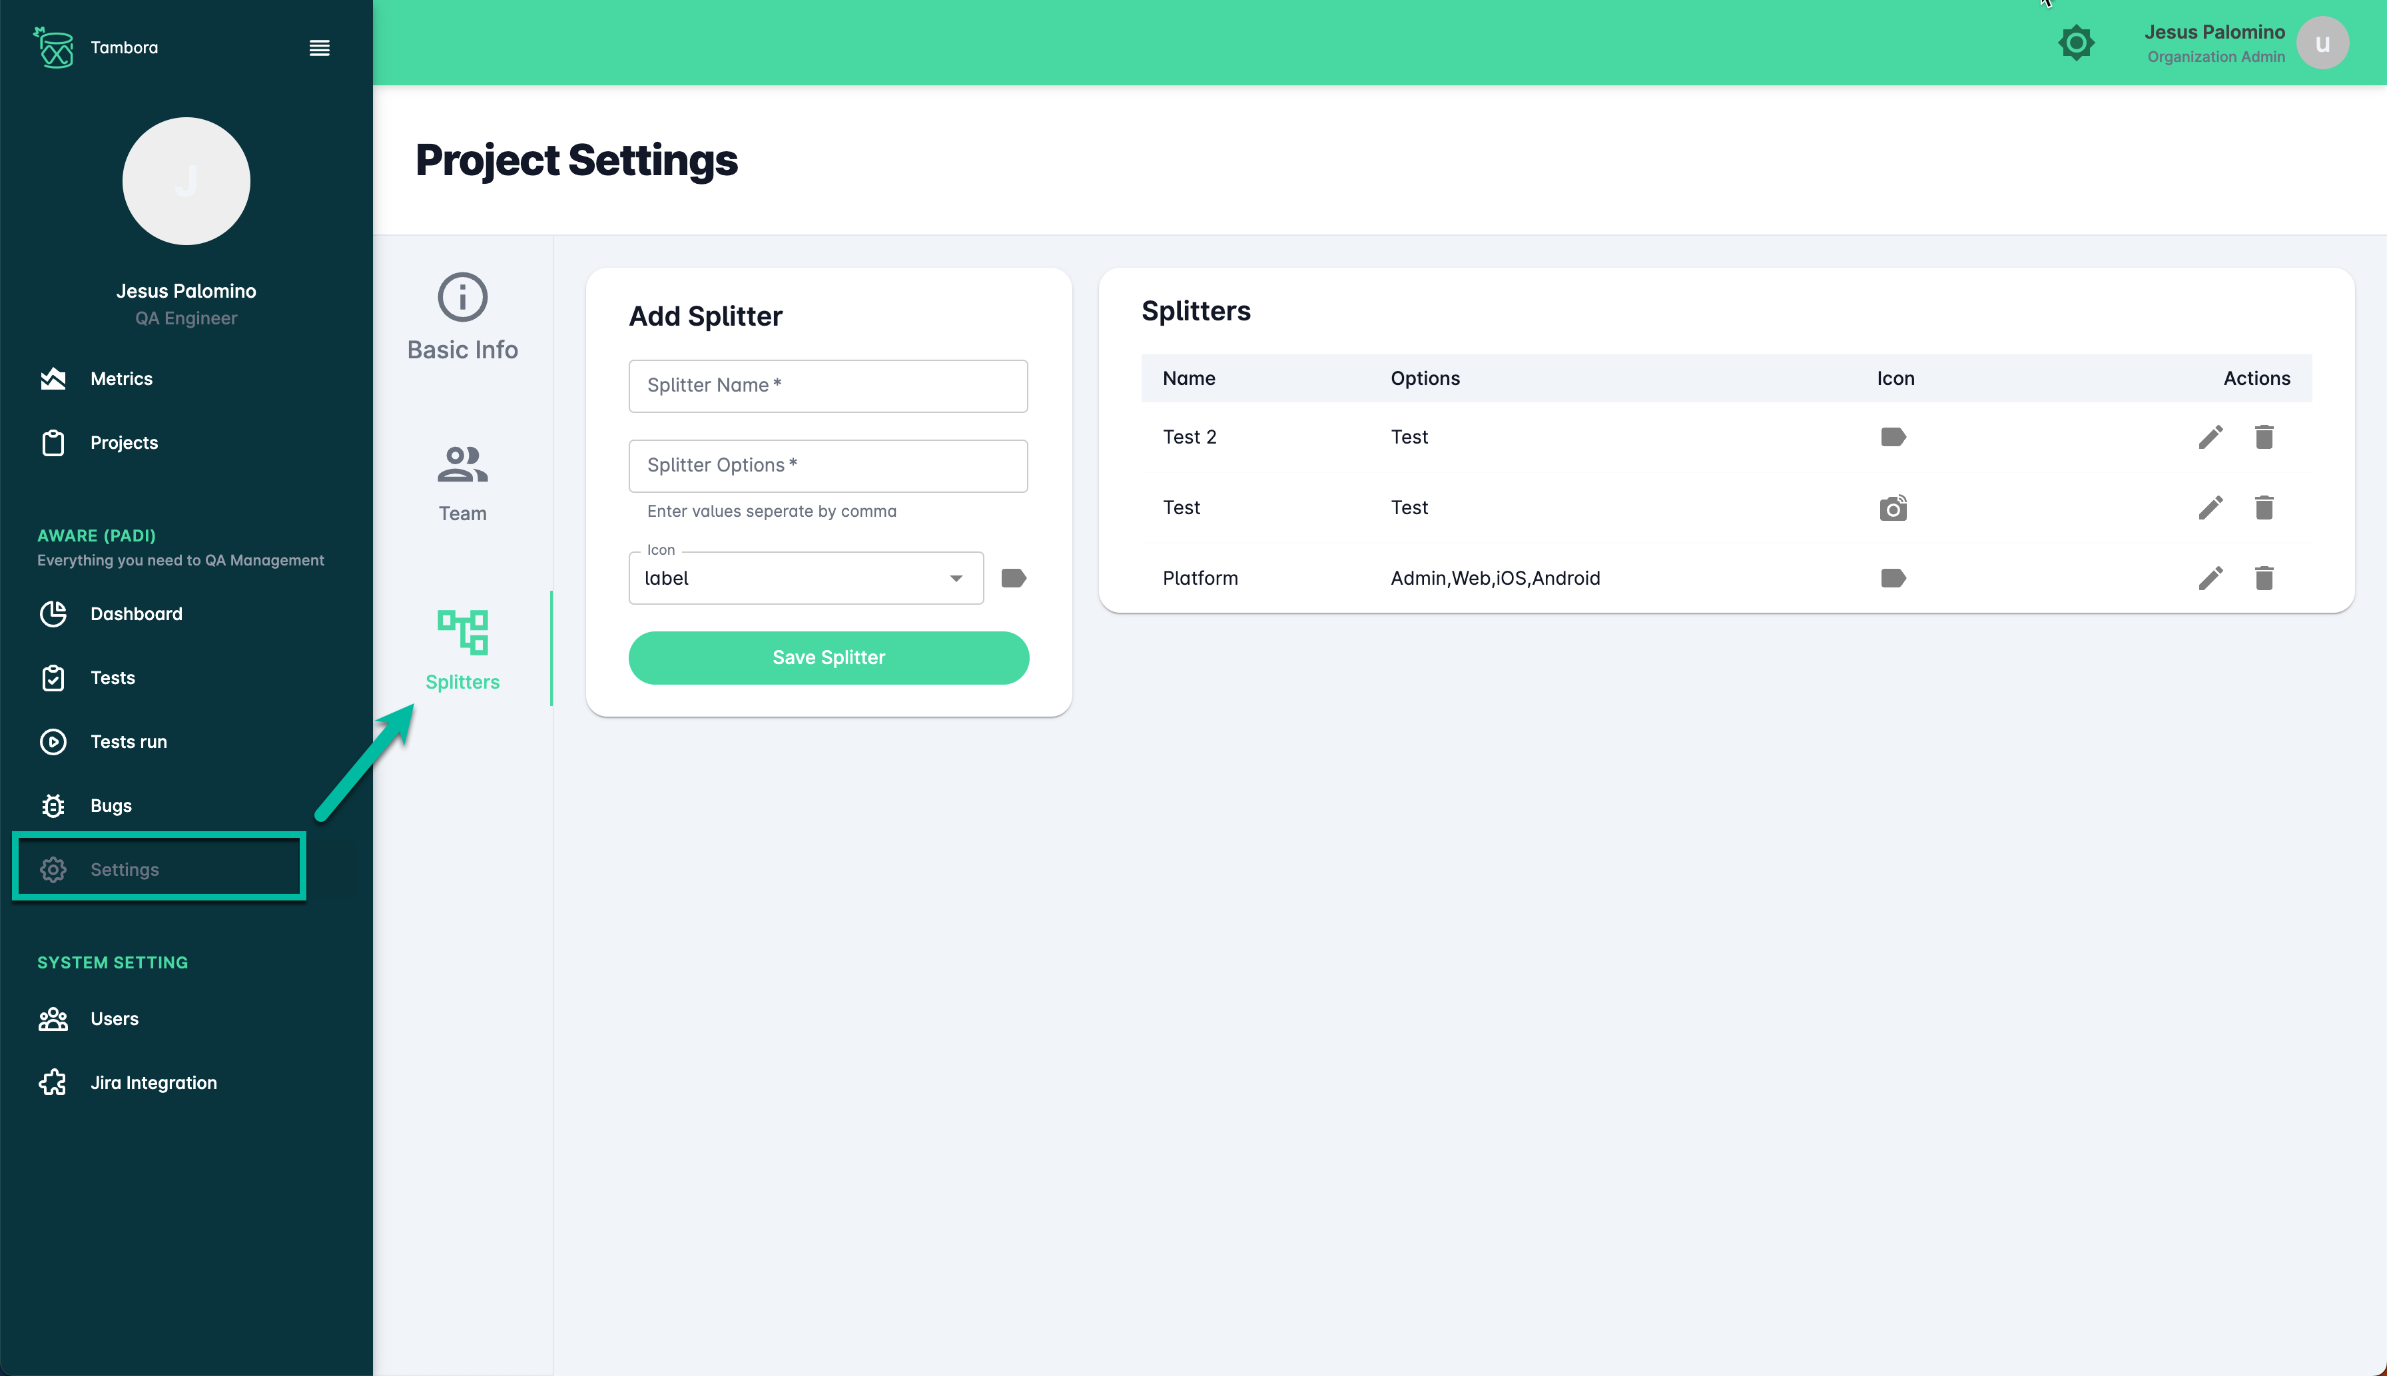Screen dimensions: 2387x1376
Task: Click the Project Settings page title
Action: pos(576,161)
